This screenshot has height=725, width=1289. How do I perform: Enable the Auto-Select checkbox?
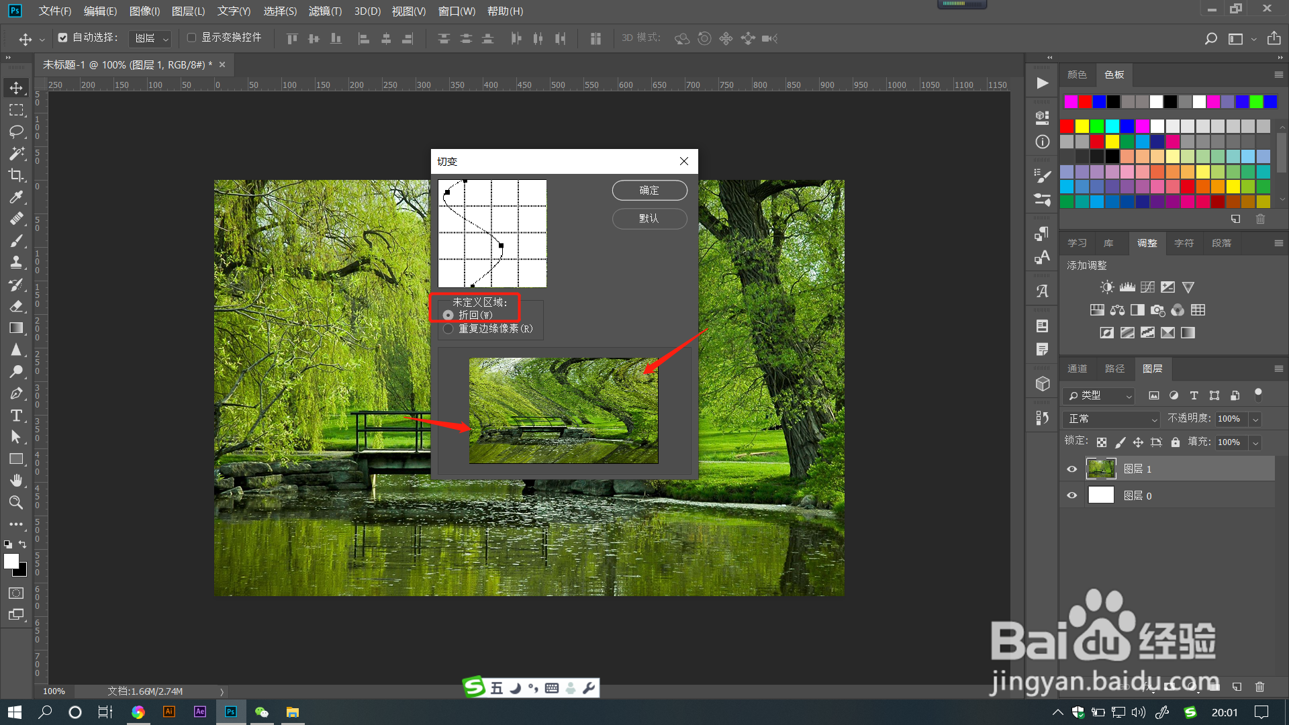[62, 38]
